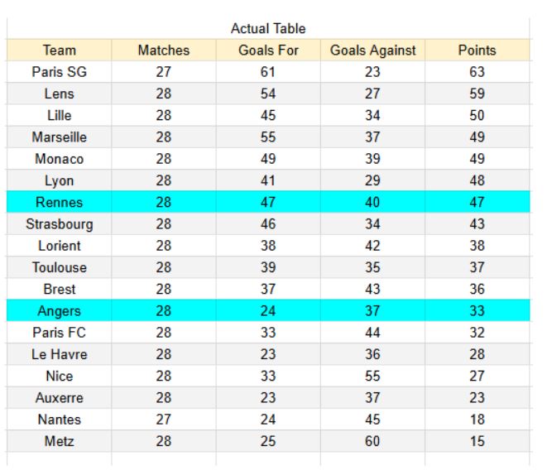Click the Paris FC team cell

pyautogui.click(x=59, y=333)
